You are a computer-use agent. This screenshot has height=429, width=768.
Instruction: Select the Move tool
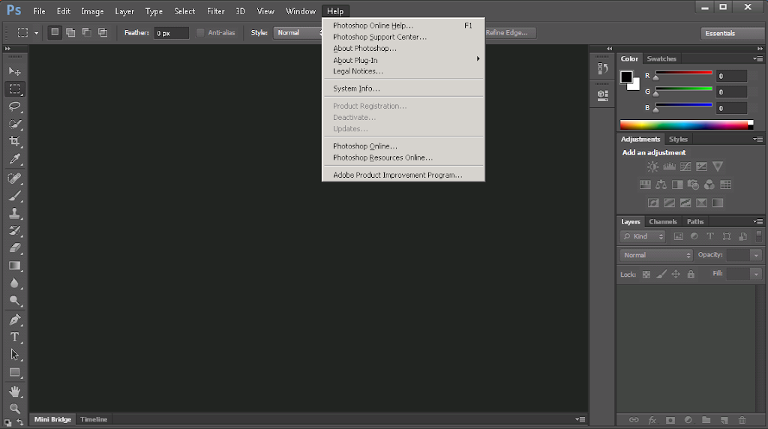tap(15, 71)
